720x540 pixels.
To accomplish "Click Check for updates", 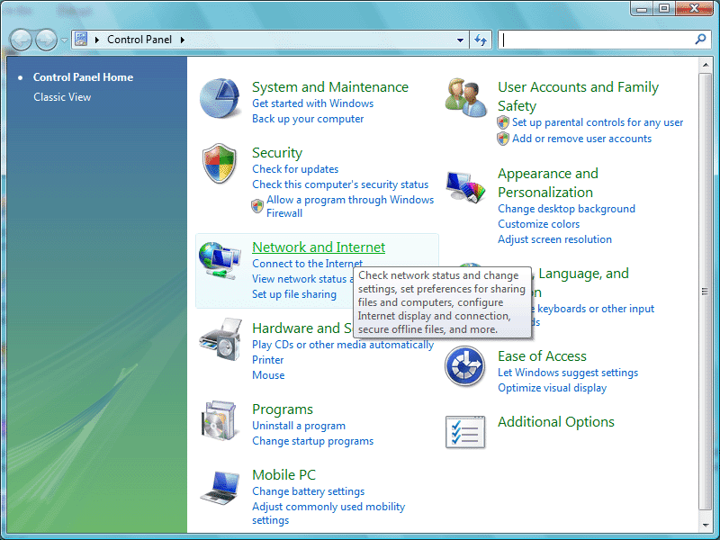I will tap(295, 169).
